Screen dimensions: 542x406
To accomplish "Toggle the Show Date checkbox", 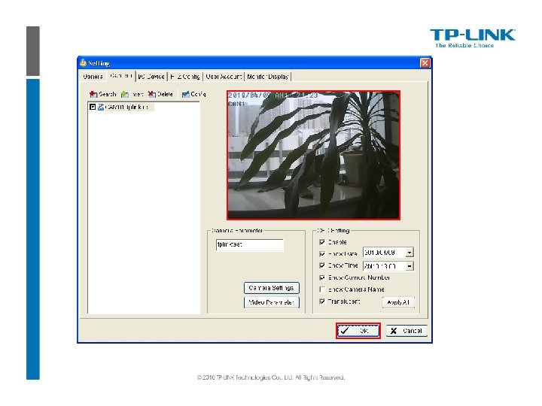I will pos(322,254).
